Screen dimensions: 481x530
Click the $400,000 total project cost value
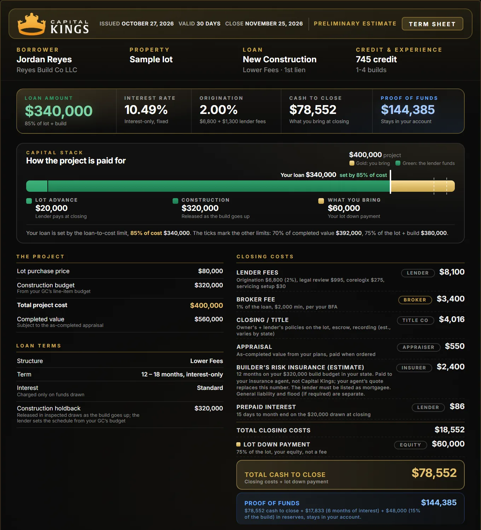pyautogui.click(x=207, y=305)
